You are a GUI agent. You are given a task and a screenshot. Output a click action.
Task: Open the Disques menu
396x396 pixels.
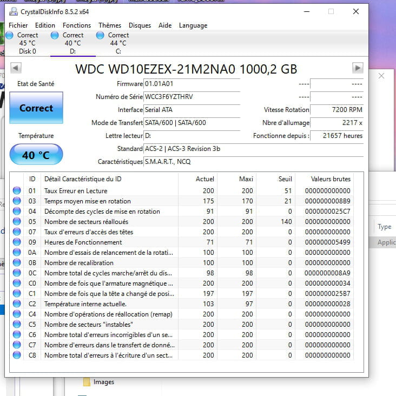pyautogui.click(x=140, y=25)
